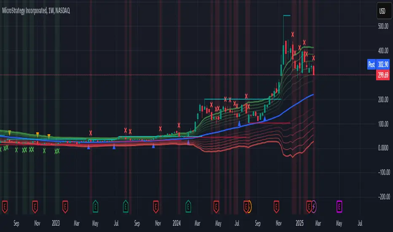Click the blue Post 302.90 price label
The image size is (393, 232).
pyautogui.click(x=379, y=65)
